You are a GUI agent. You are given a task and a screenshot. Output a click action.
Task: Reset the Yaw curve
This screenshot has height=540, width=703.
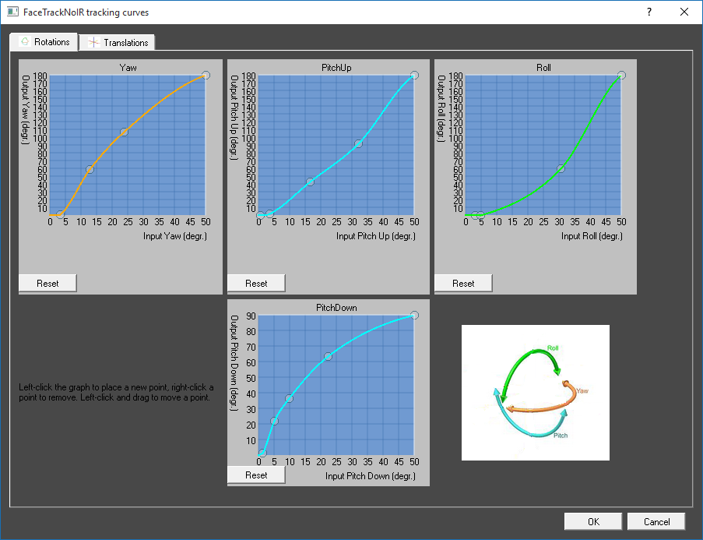click(x=47, y=284)
